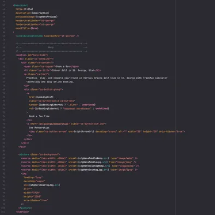Click the description={description} attribute

pos(32,13)
